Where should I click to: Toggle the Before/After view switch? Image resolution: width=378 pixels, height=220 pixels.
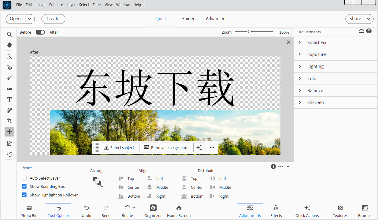pyautogui.click(x=40, y=32)
